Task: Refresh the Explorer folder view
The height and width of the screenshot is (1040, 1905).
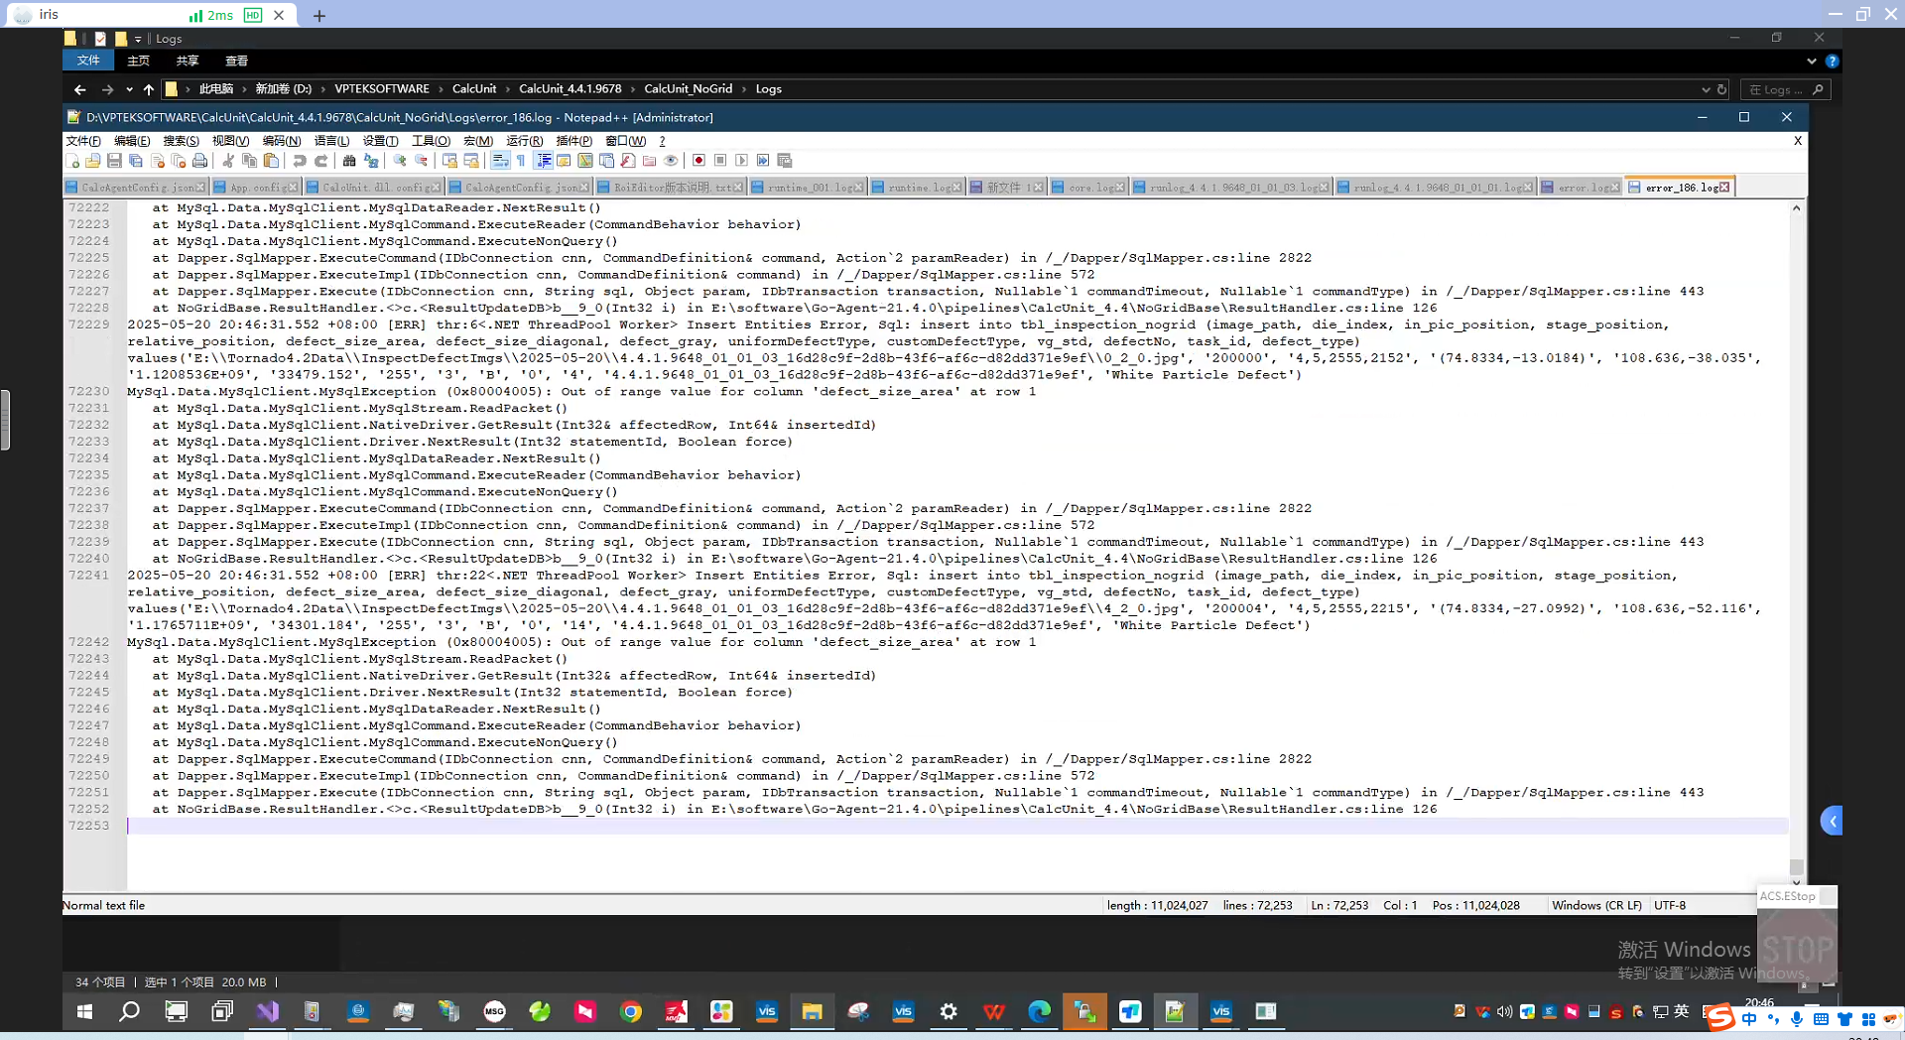Action: click(x=1722, y=89)
